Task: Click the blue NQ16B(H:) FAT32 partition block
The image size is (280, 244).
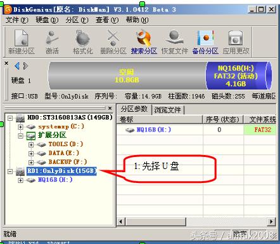Action: click(x=238, y=76)
